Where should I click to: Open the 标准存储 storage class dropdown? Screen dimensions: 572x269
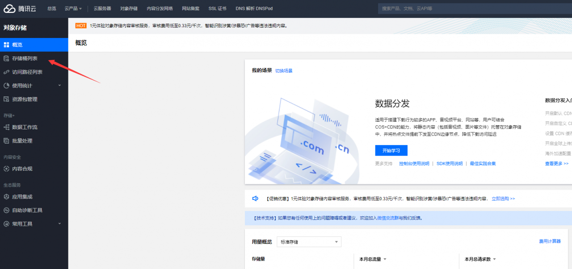click(x=308, y=241)
